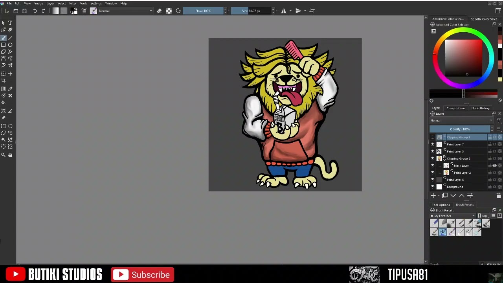
Task: Select the Pan hand tool
Action: (10, 155)
